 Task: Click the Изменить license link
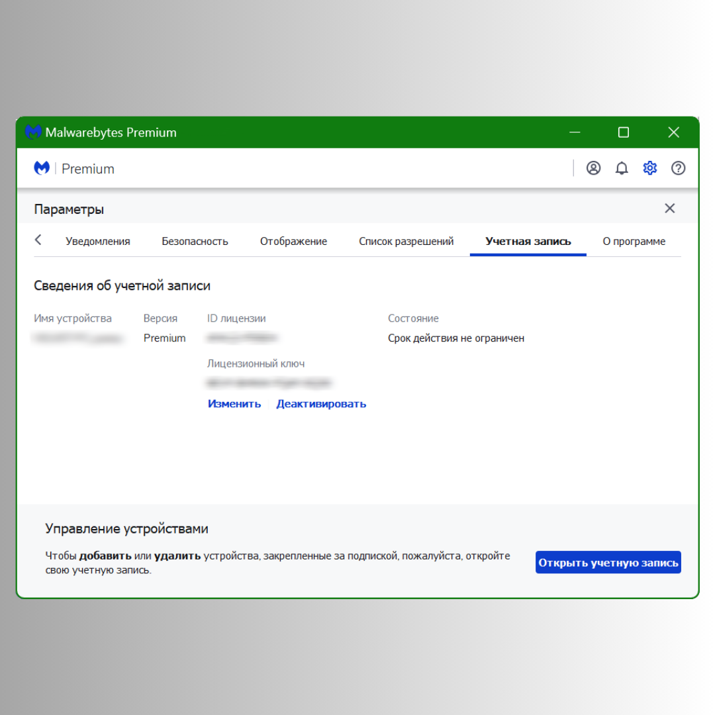234,404
